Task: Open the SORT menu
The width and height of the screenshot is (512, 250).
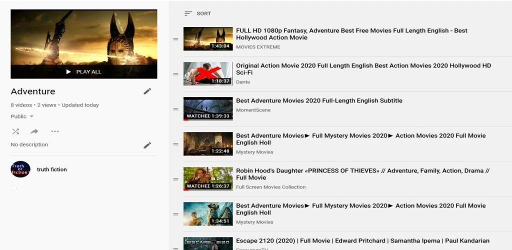Action: (x=197, y=13)
